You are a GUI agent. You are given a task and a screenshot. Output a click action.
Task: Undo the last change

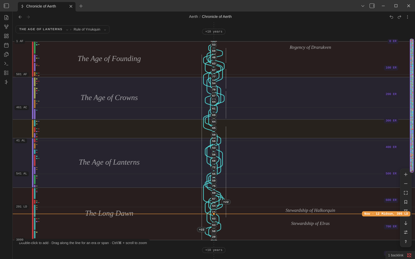[391, 17]
